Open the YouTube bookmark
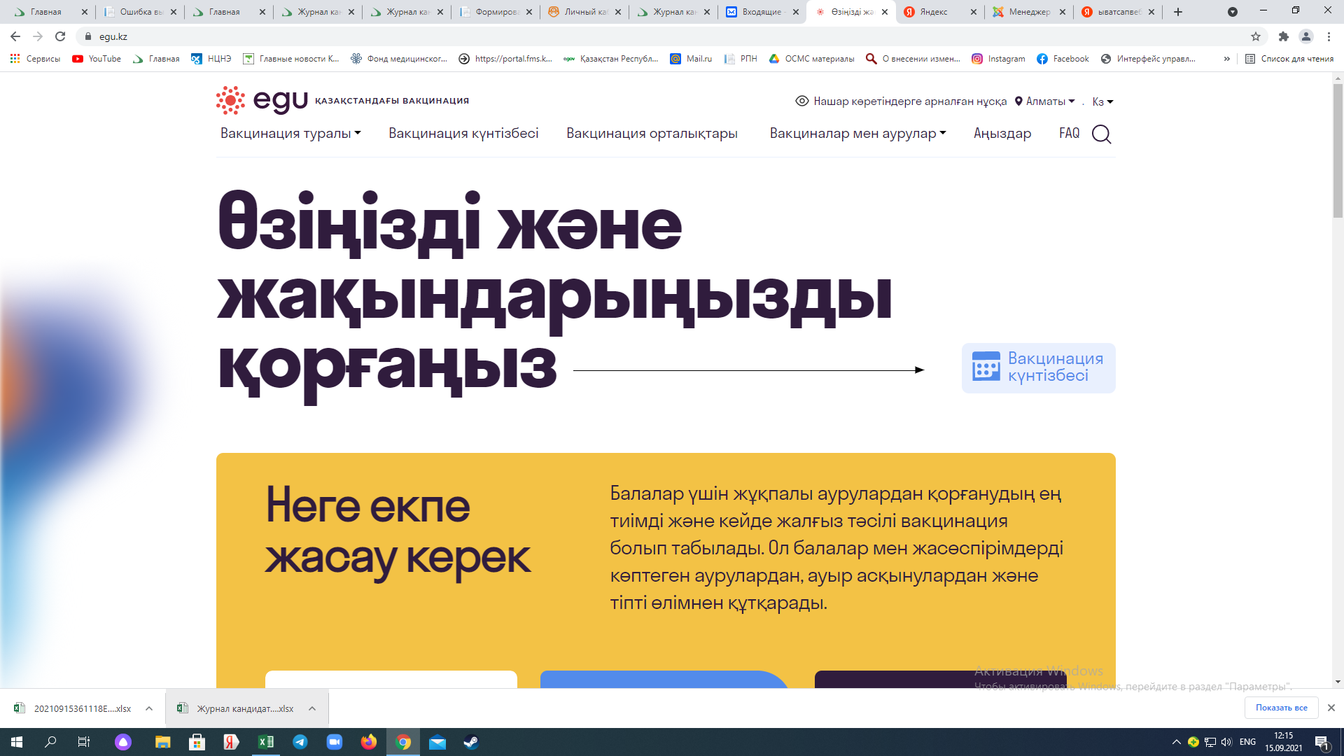Screen dimensions: 1344x756 (97, 59)
